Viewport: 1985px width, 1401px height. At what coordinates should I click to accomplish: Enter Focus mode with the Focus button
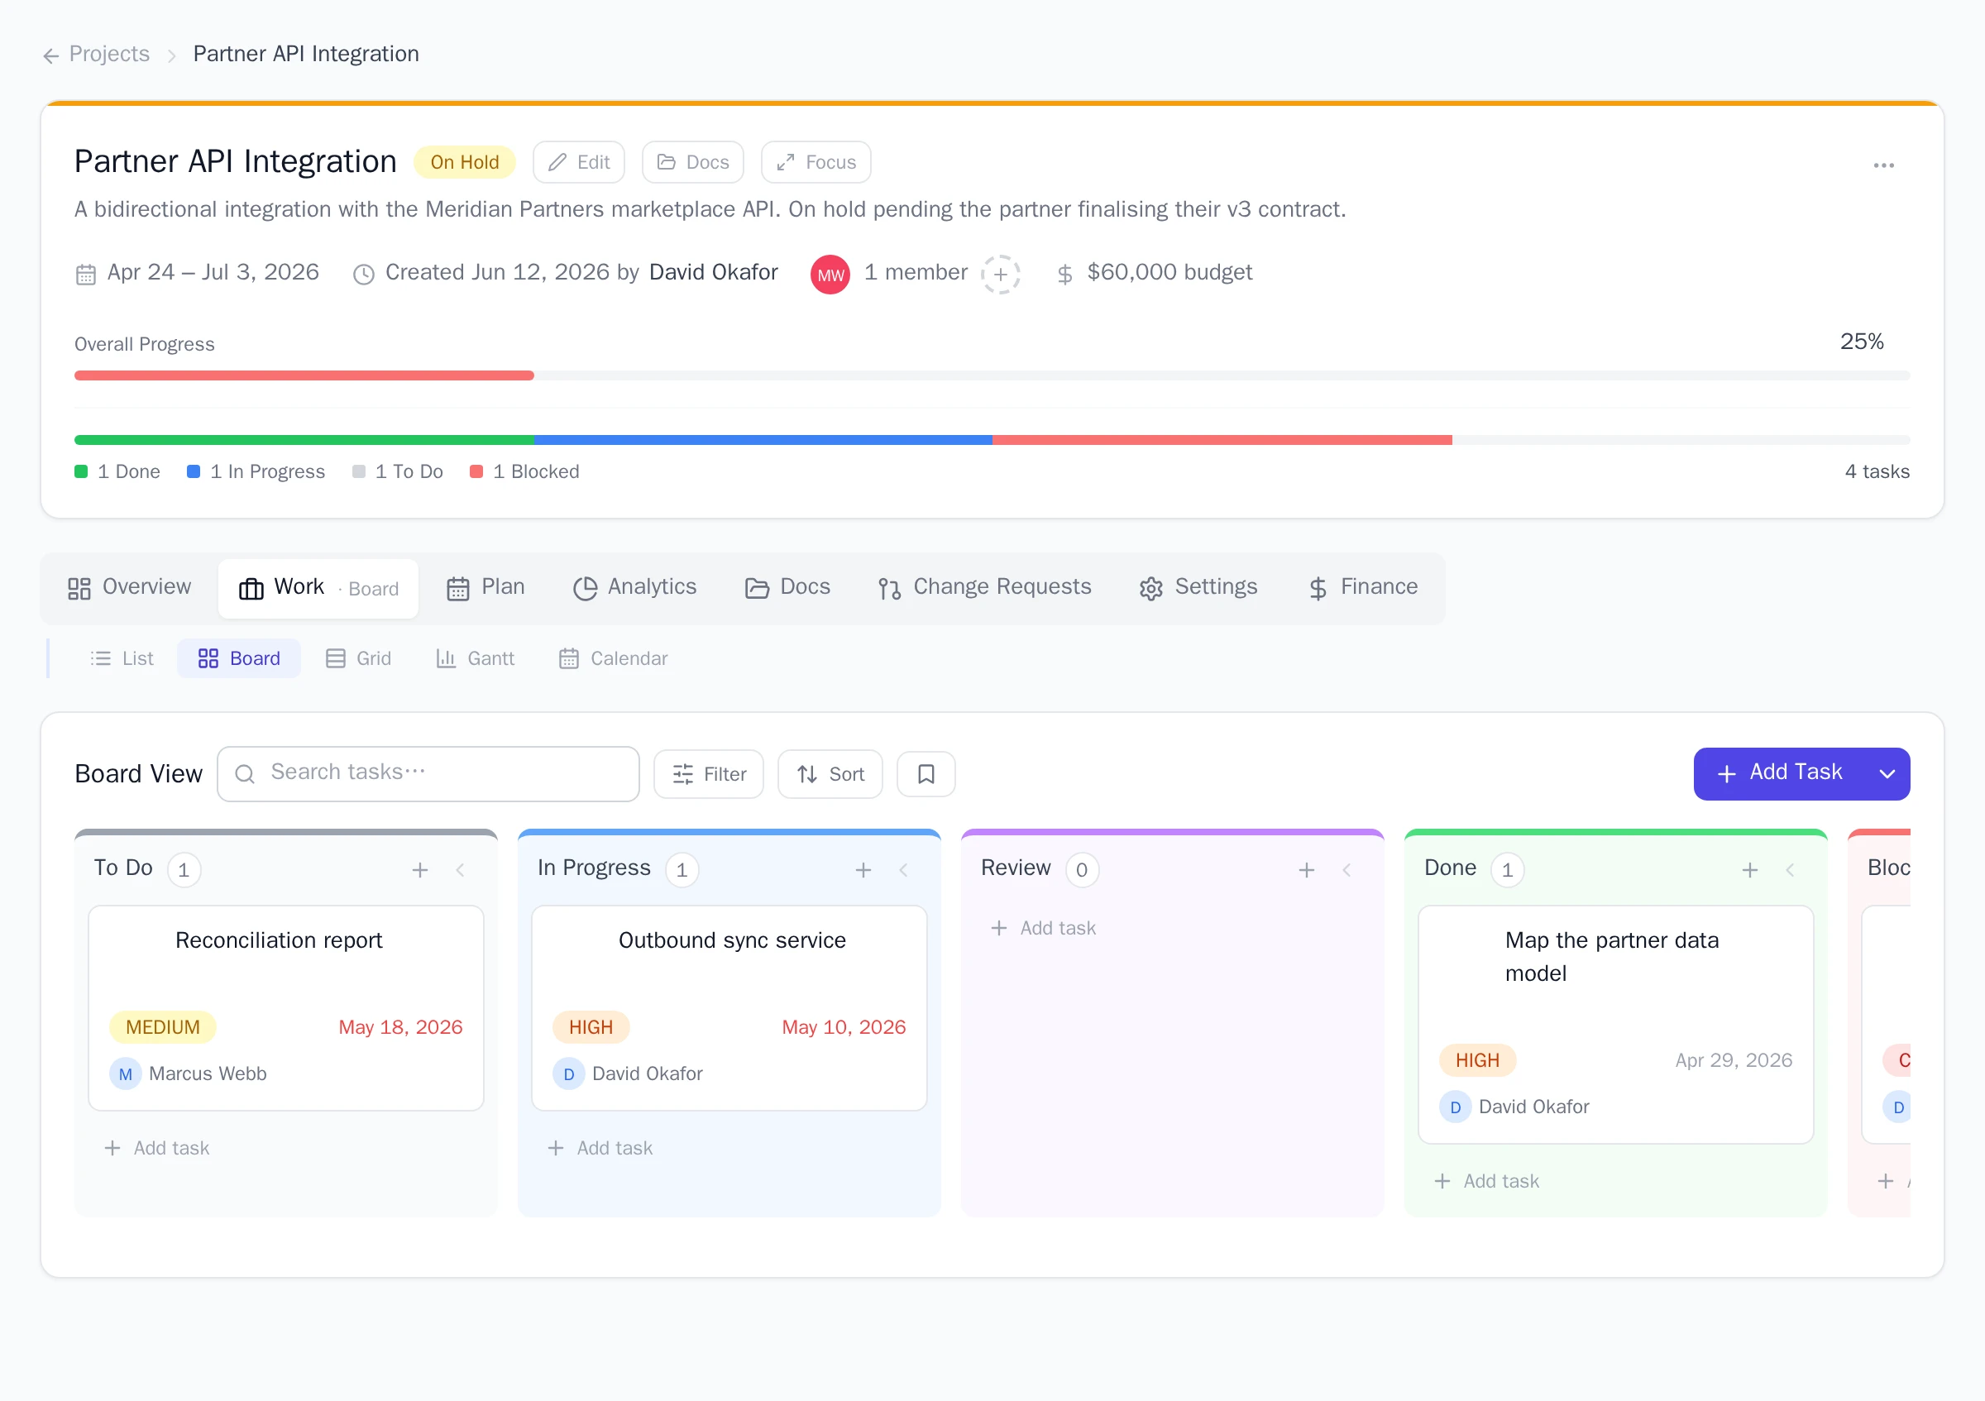coord(816,162)
